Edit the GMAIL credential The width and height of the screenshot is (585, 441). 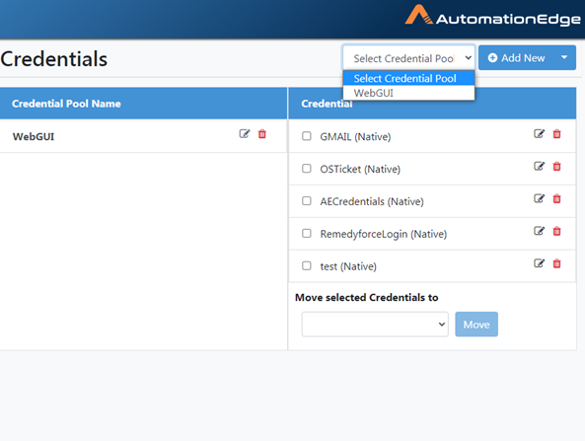[539, 133]
